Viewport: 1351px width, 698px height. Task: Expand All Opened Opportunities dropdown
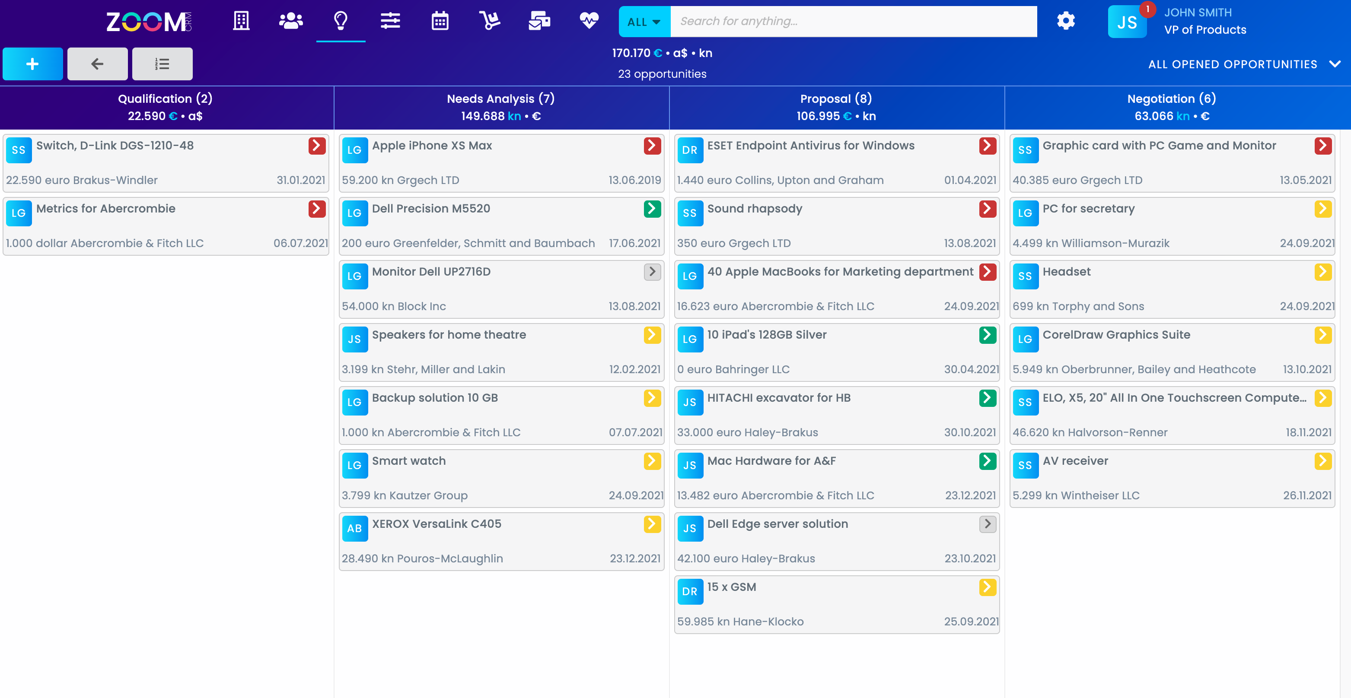coord(1244,64)
